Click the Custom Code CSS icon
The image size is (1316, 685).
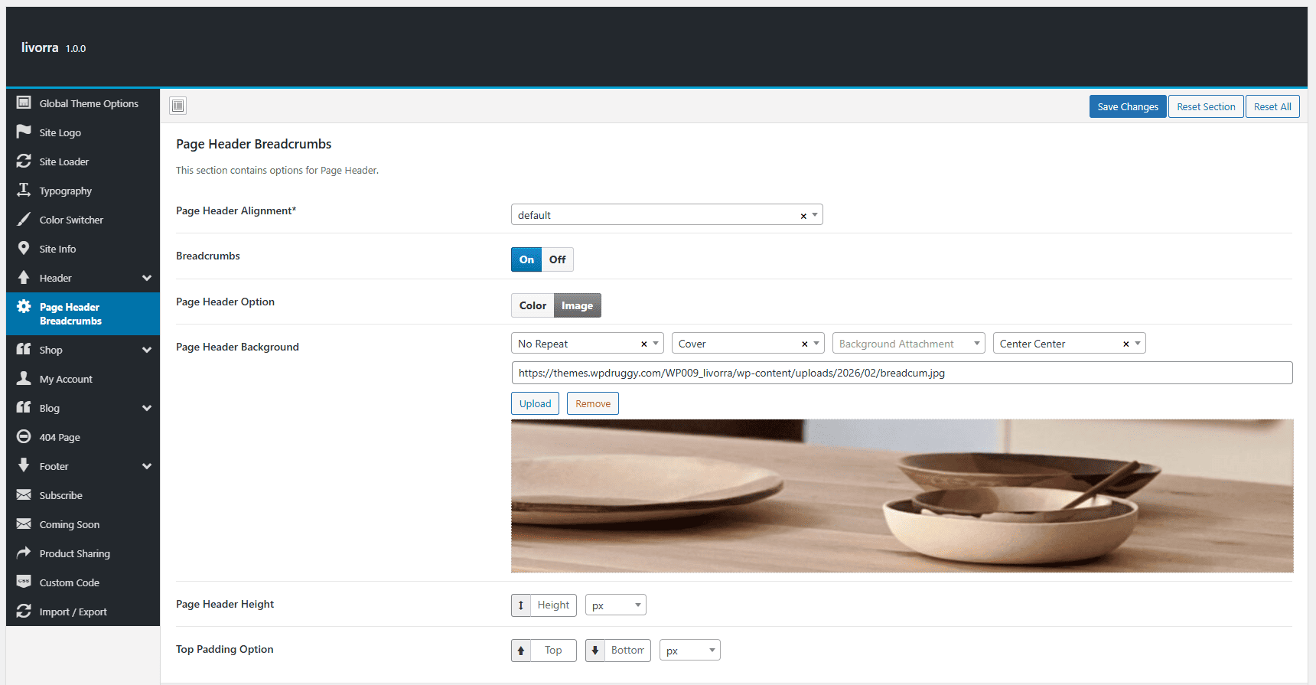pyautogui.click(x=24, y=582)
